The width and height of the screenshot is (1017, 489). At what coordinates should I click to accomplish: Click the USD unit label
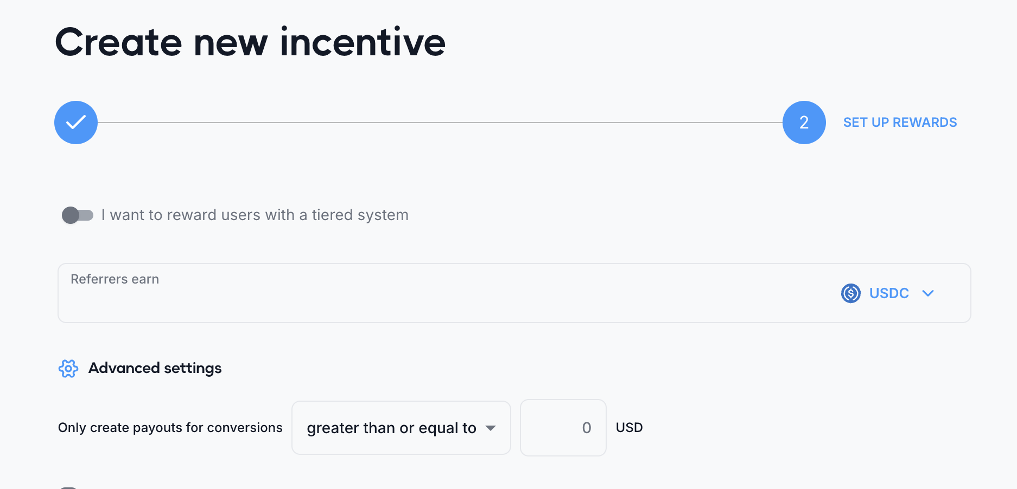(x=629, y=428)
